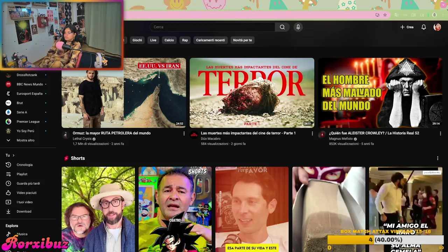Click the search magnifier button
This screenshot has height=252, width=448.
(x=282, y=27)
